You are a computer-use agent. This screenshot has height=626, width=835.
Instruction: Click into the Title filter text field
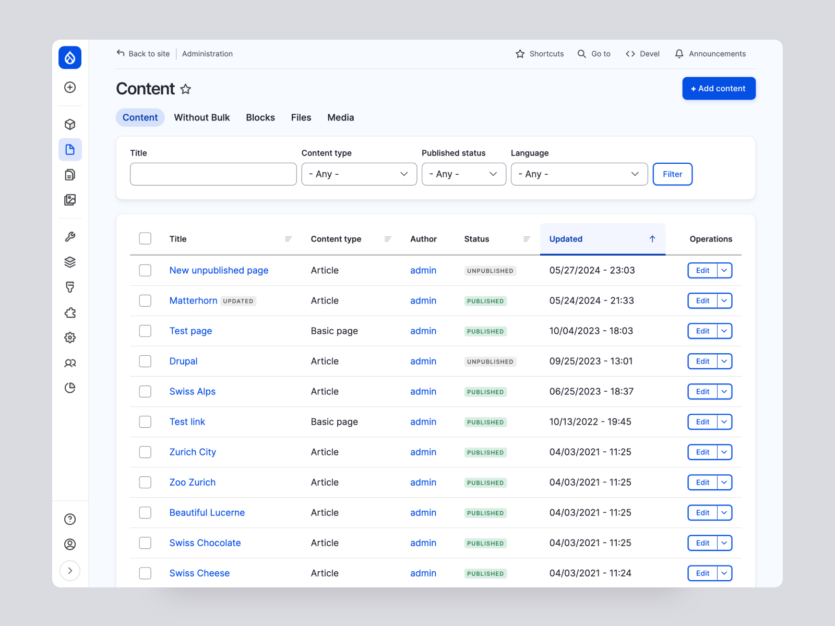click(213, 174)
